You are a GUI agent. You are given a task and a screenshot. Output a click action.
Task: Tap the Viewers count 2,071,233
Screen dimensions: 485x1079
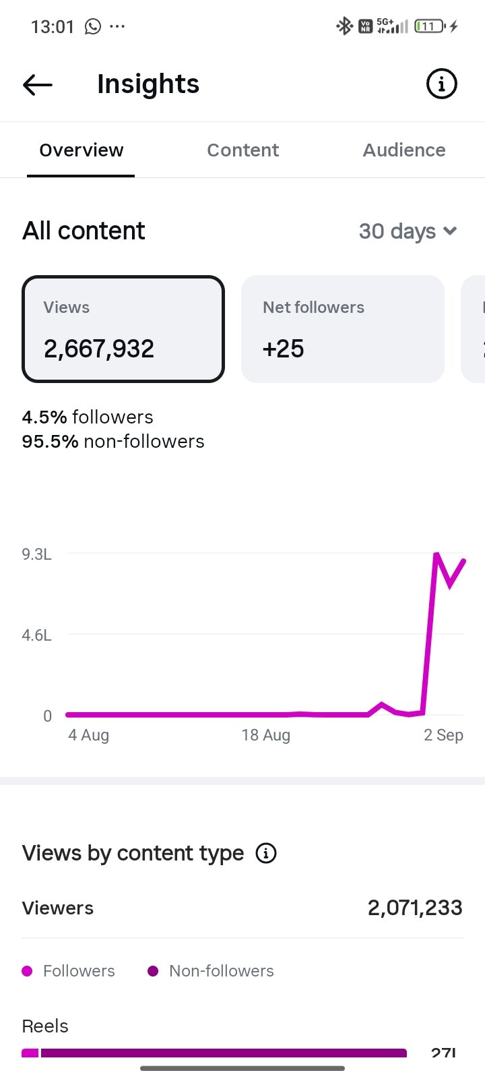[x=415, y=908]
